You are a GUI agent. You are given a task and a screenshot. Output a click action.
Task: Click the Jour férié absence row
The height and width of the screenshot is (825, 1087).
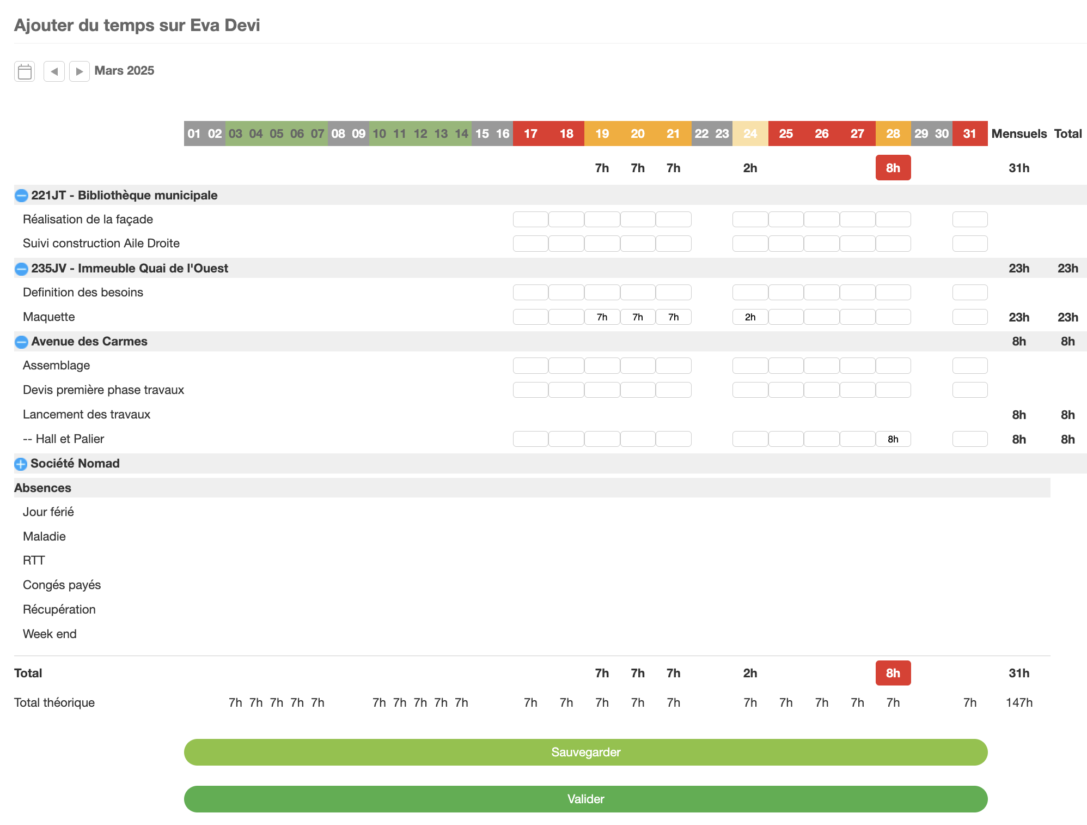[48, 512]
